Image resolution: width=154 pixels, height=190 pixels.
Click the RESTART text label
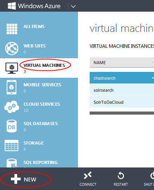pos(121,184)
